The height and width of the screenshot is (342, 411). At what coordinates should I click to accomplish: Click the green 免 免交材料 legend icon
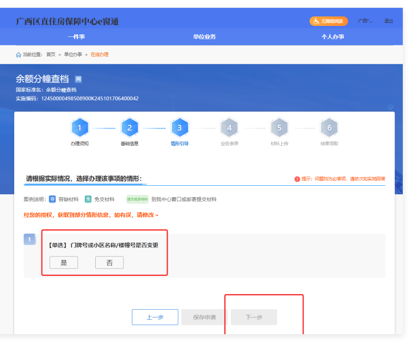click(x=88, y=199)
